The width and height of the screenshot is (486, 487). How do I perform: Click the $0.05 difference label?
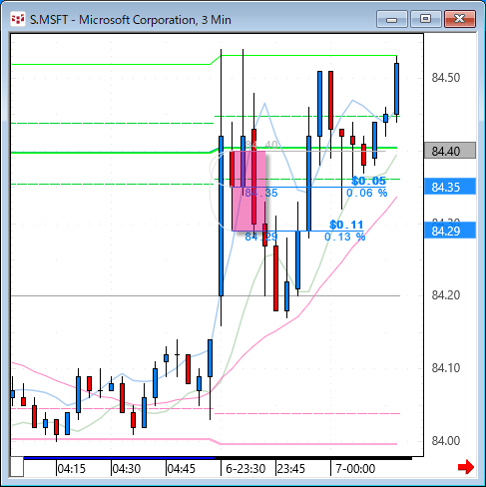coord(368,181)
